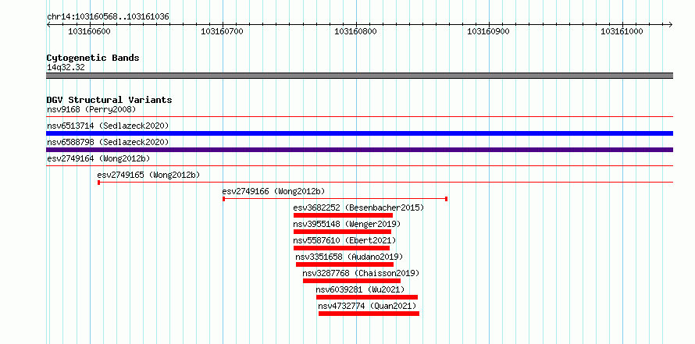Select the red bar under nsv6039281
The image size is (695, 344).
click(367, 297)
